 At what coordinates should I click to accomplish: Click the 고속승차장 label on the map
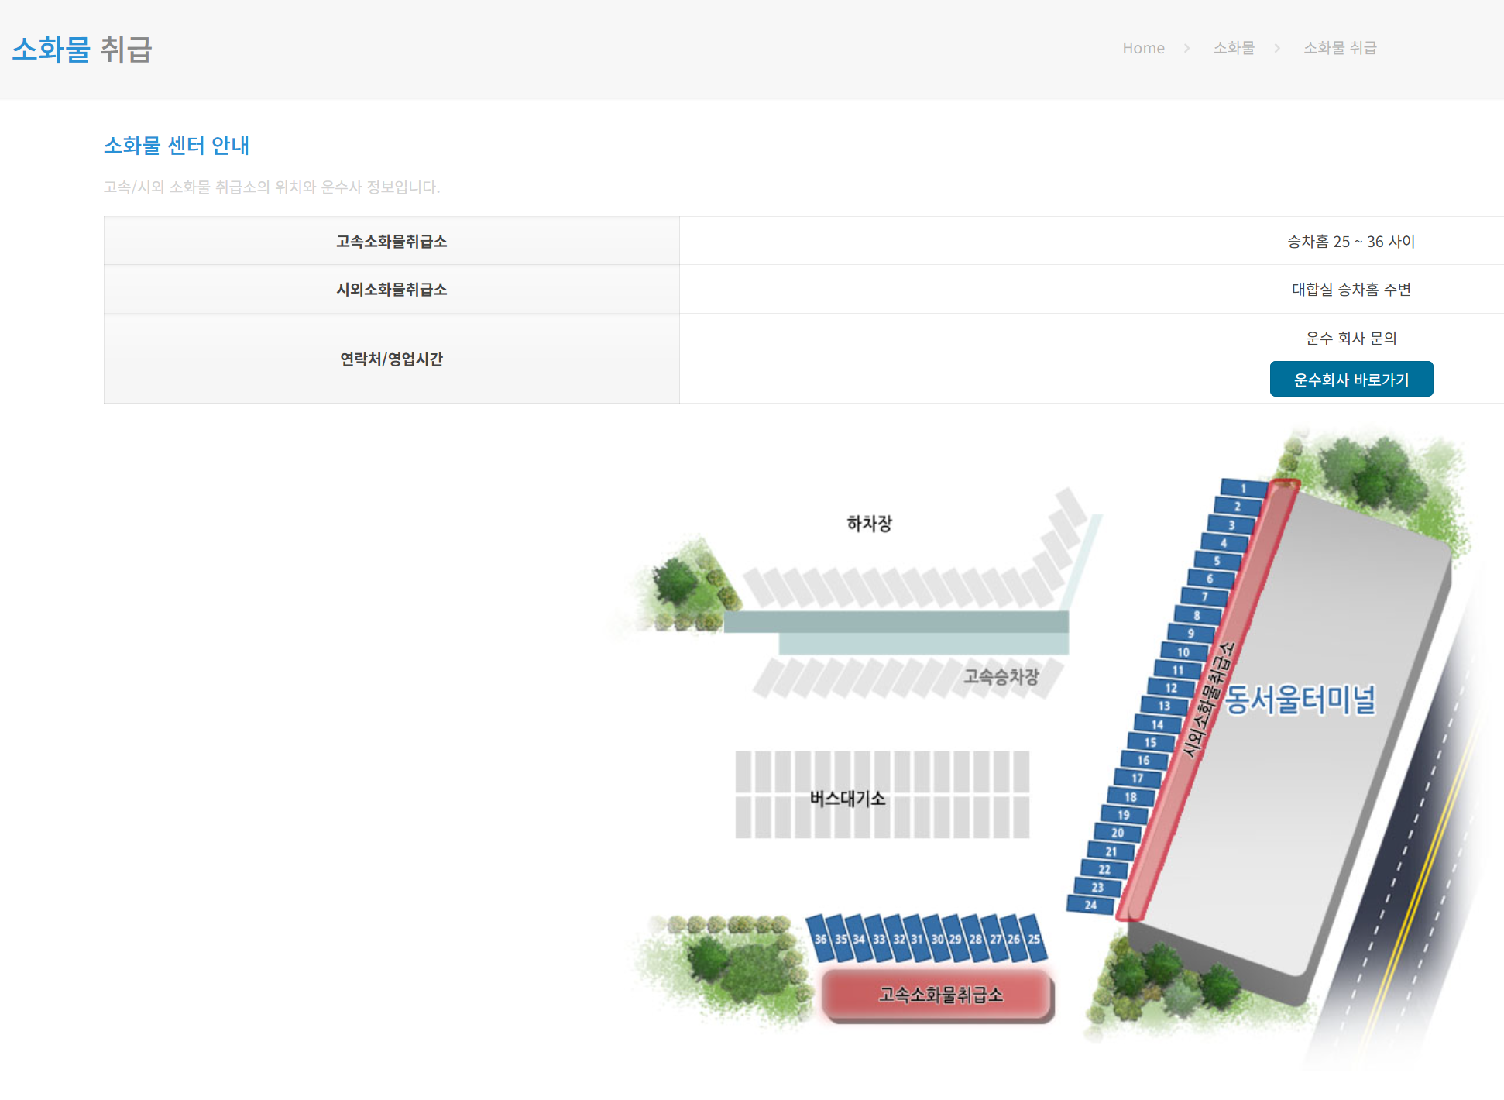[1001, 676]
